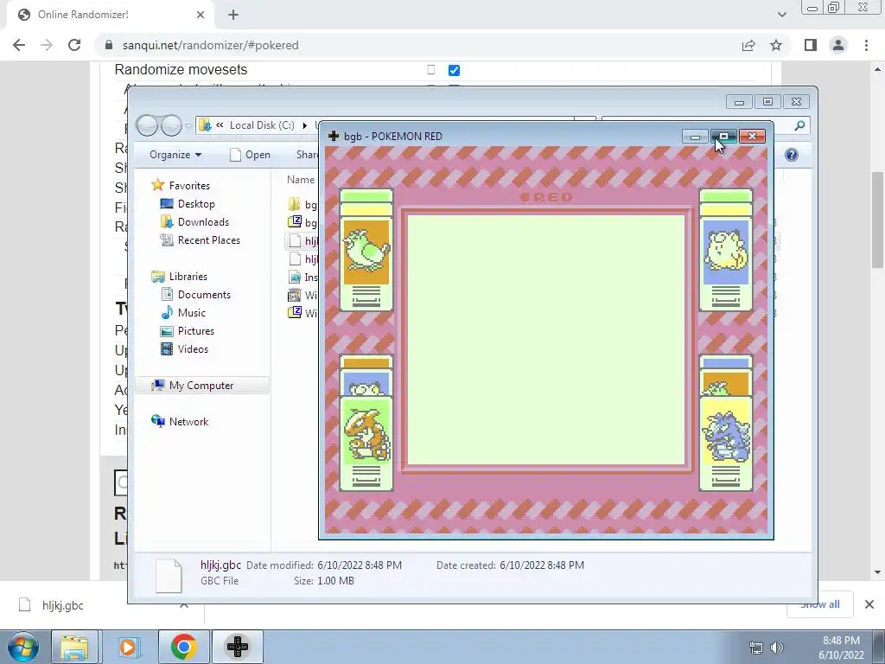Open the Windows Start menu
This screenshot has height=664, width=885.
[x=22, y=647]
